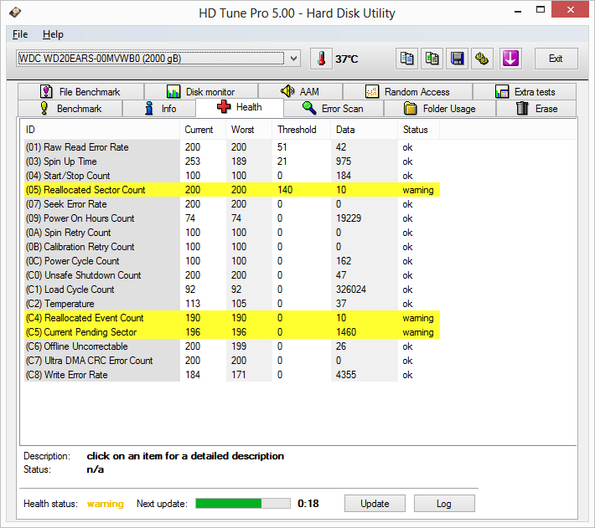Maximize the HD Tune Pro window

pos(541,10)
